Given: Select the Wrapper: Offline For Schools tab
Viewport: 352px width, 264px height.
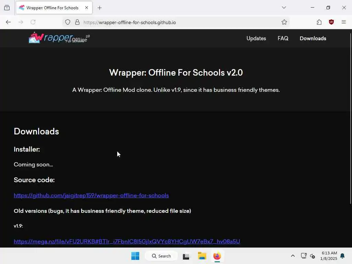Looking at the screenshot, I should point(54,8).
